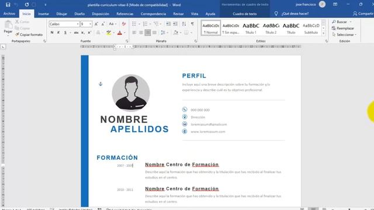374x210 pixels.
Task: Click the Reemplazar button
Action: point(343,28)
